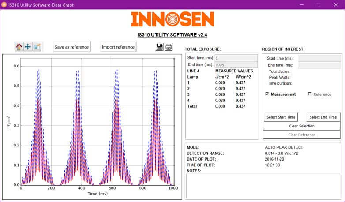
Task: Close the Data Graph window
Action: click(x=336, y=4)
